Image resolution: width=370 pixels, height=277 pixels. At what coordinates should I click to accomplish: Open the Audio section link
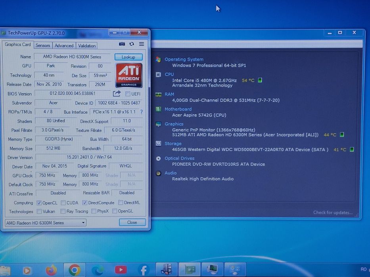pyautogui.click(x=171, y=173)
